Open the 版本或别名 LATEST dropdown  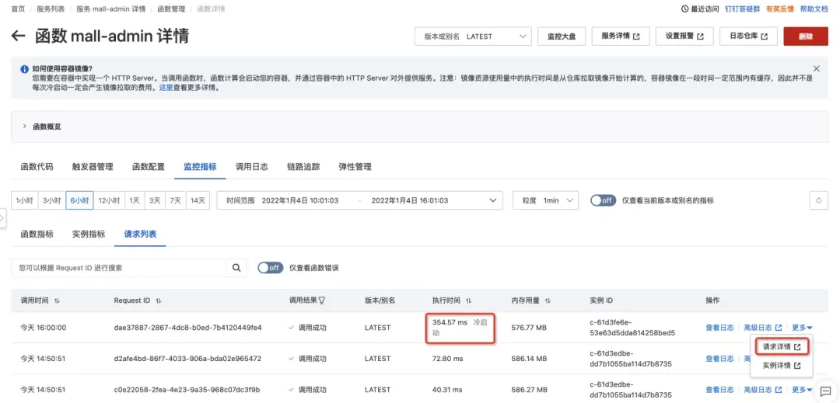473,36
